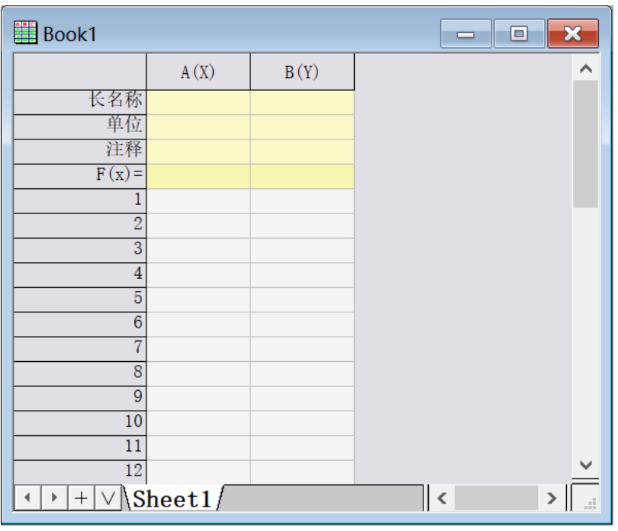Edit the units cell for column A

[x=198, y=127]
